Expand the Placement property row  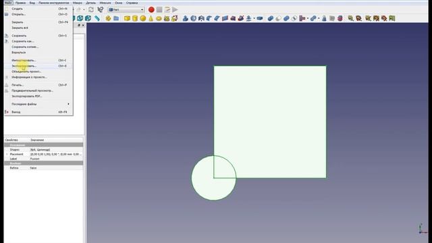[7, 155]
